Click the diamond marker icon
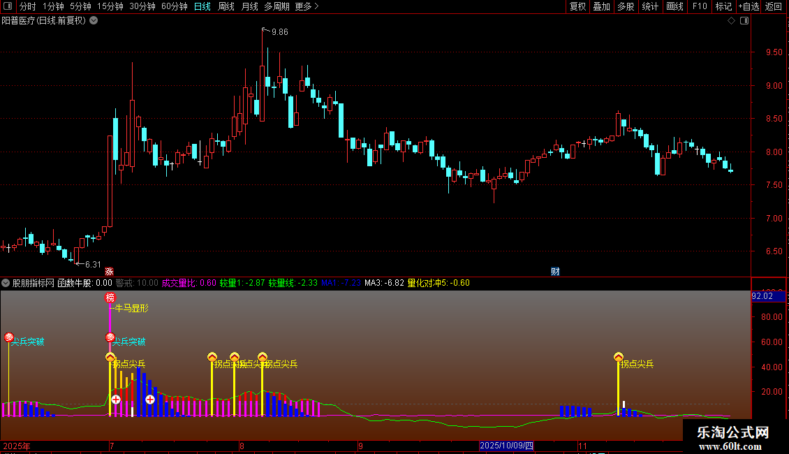789x454 pixels. [731, 21]
